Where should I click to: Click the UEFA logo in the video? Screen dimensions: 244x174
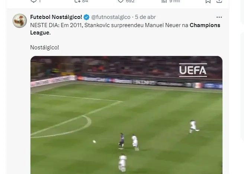193,70
